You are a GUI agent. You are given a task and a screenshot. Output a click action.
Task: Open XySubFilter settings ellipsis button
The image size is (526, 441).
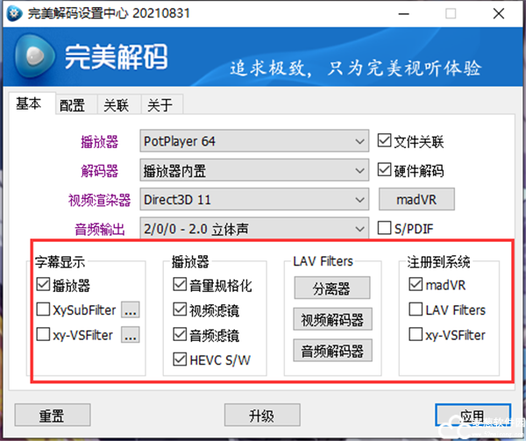(131, 310)
